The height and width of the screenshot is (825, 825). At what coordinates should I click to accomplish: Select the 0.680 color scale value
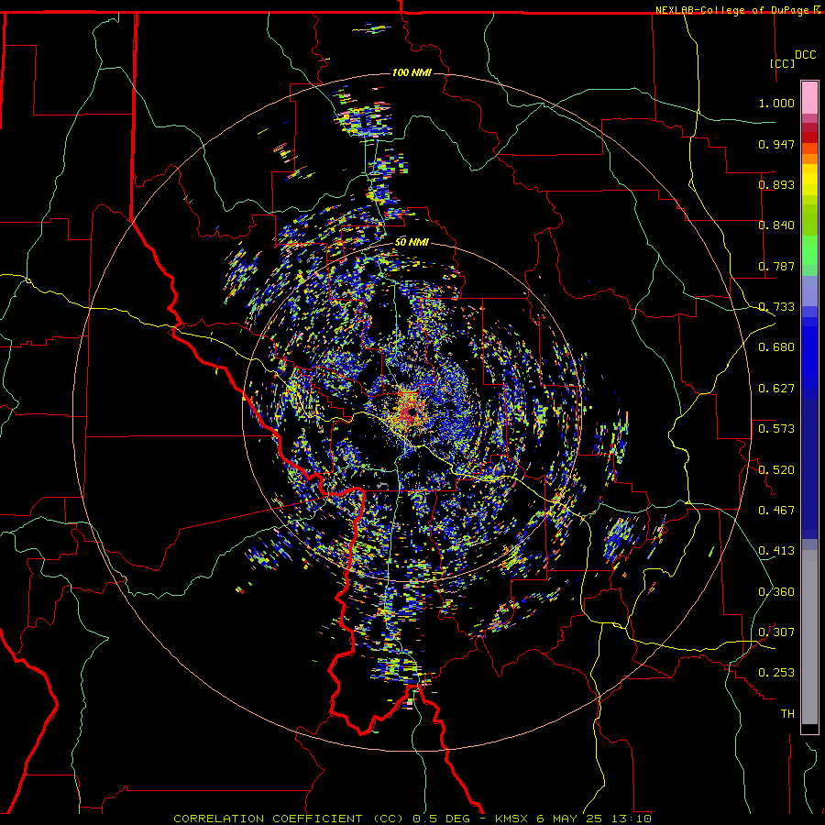click(776, 347)
